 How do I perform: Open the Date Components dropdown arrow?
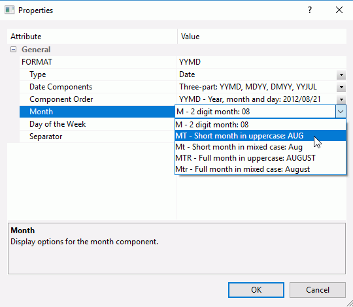pos(341,87)
